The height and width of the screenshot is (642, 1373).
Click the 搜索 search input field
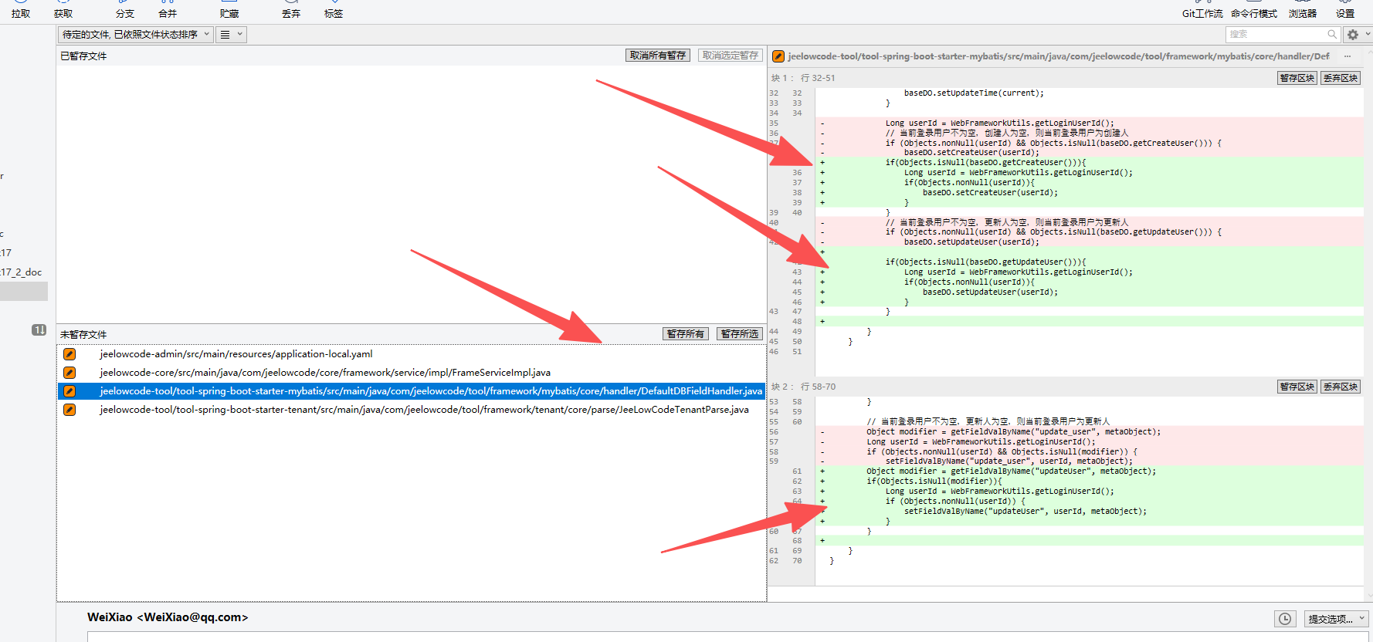[1275, 35]
